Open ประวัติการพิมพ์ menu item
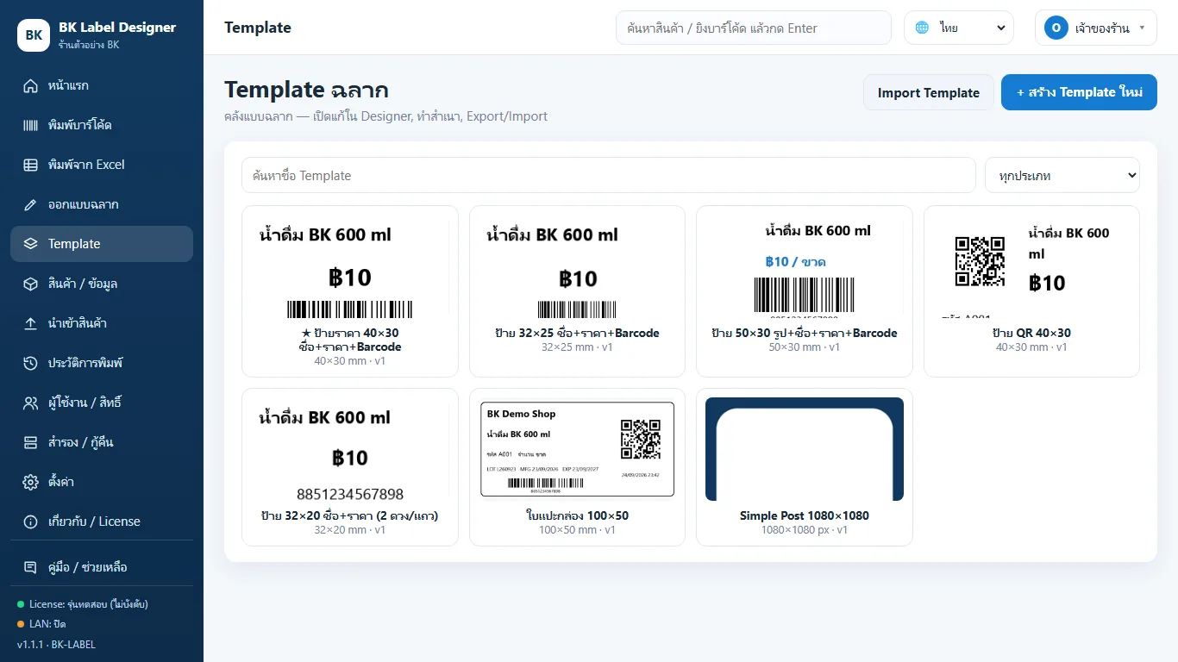The image size is (1178, 662). tap(102, 363)
